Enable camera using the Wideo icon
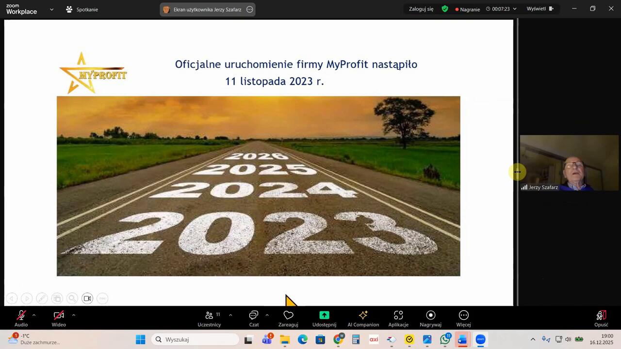Image resolution: width=621 pixels, height=349 pixels. click(58, 318)
